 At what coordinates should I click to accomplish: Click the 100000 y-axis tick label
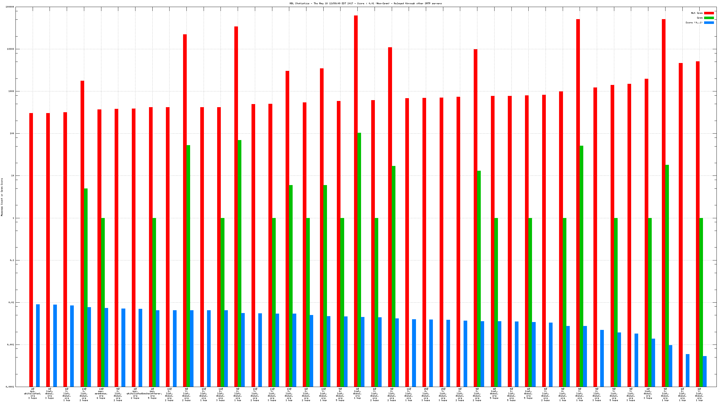click(10, 7)
